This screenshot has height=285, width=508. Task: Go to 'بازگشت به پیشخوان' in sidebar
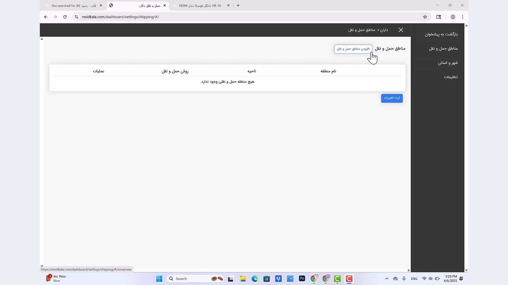pyautogui.click(x=441, y=34)
